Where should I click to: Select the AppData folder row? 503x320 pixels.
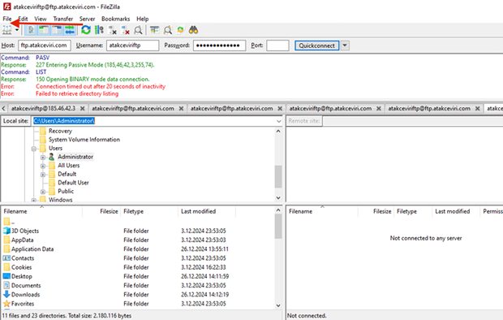tap(138, 240)
